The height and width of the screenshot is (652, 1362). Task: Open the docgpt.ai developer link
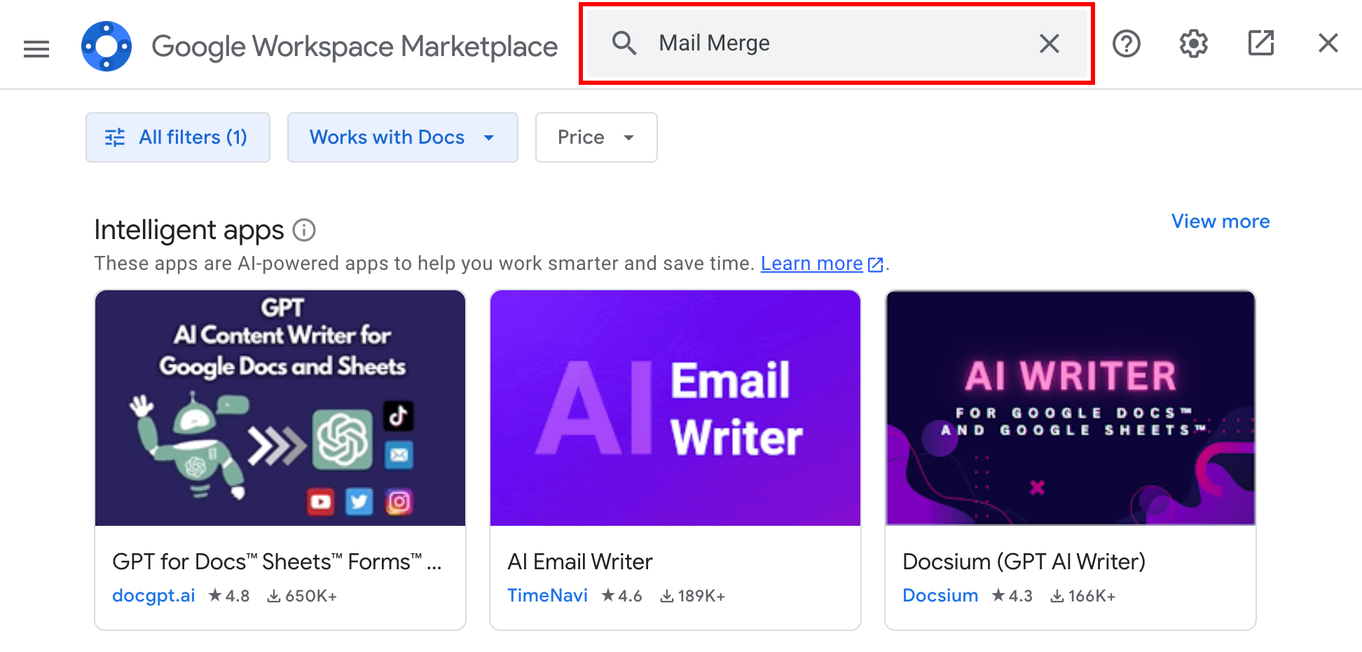pyautogui.click(x=153, y=596)
